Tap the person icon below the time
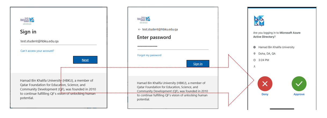The image size is (327, 118). [x=255, y=66]
